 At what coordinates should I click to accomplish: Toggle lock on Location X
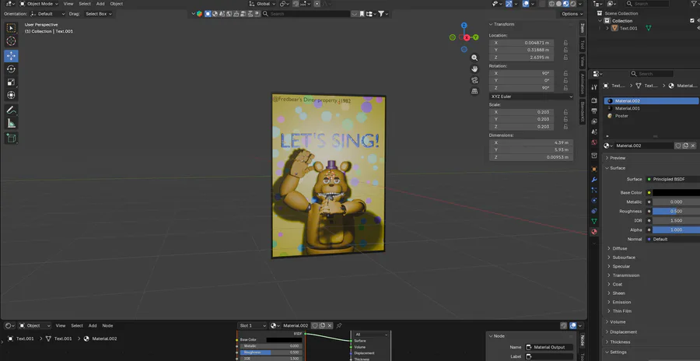565,43
